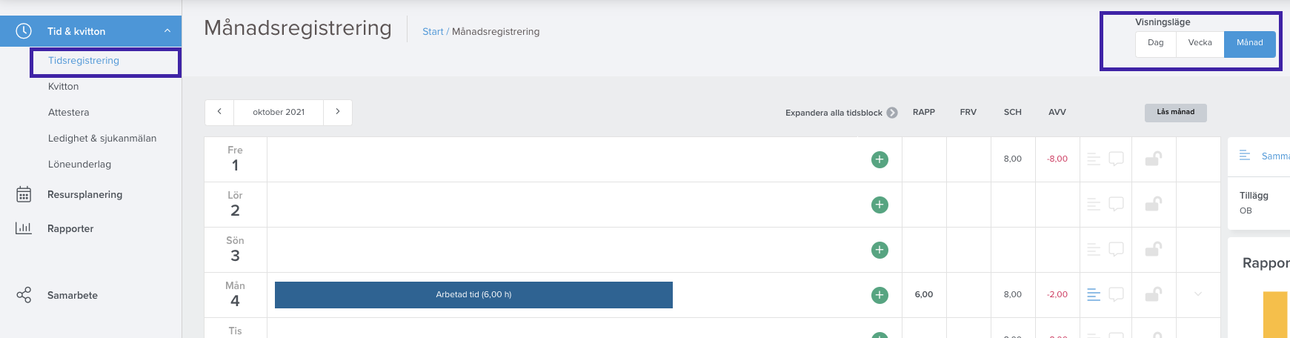Switch view mode to Vecka

(1200, 43)
